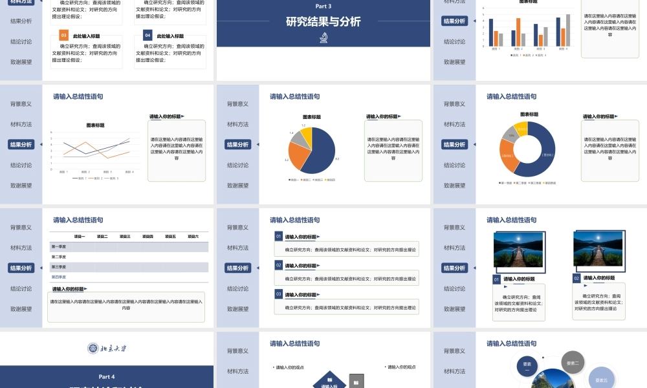The height and width of the screenshot is (388, 647).
Task: Click the 项目一 column header in the table
Action: click(x=80, y=237)
